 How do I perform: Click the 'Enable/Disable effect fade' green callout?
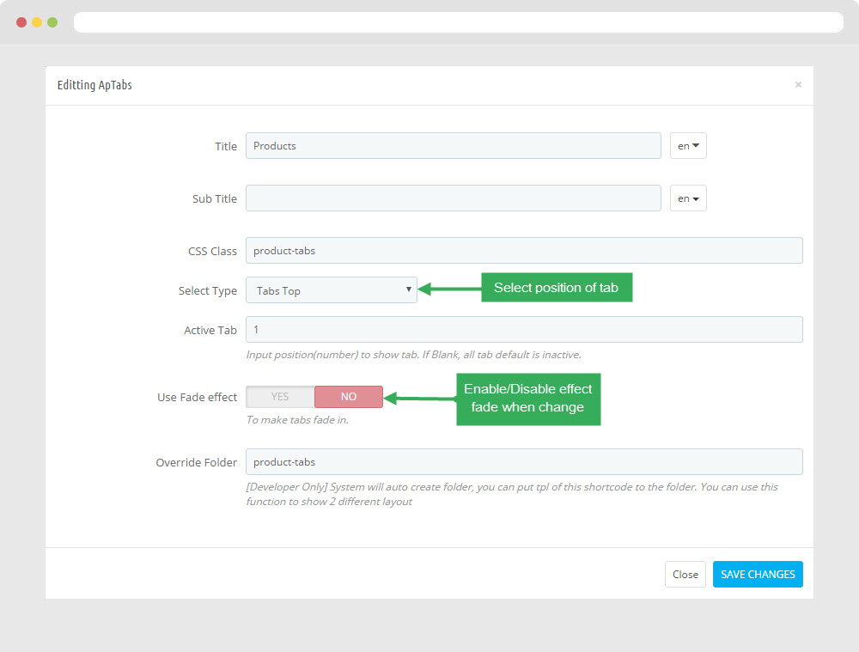527,399
